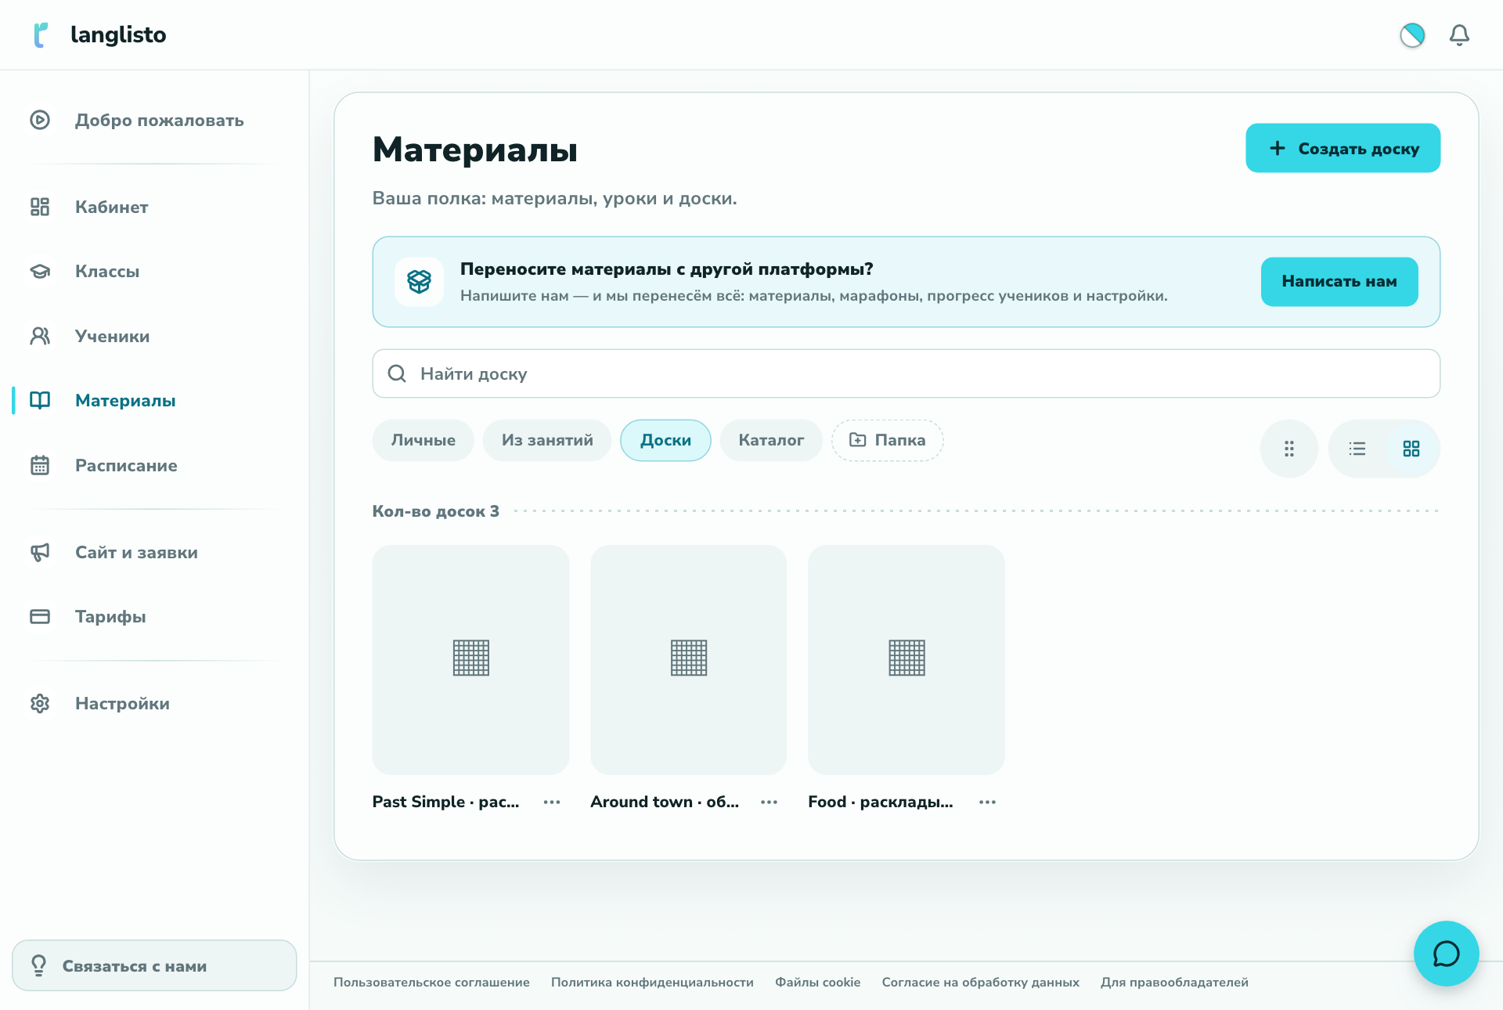Click the 'Написать нам' banner button
This screenshot has height=1010, width=1503.
(1339, 281)
